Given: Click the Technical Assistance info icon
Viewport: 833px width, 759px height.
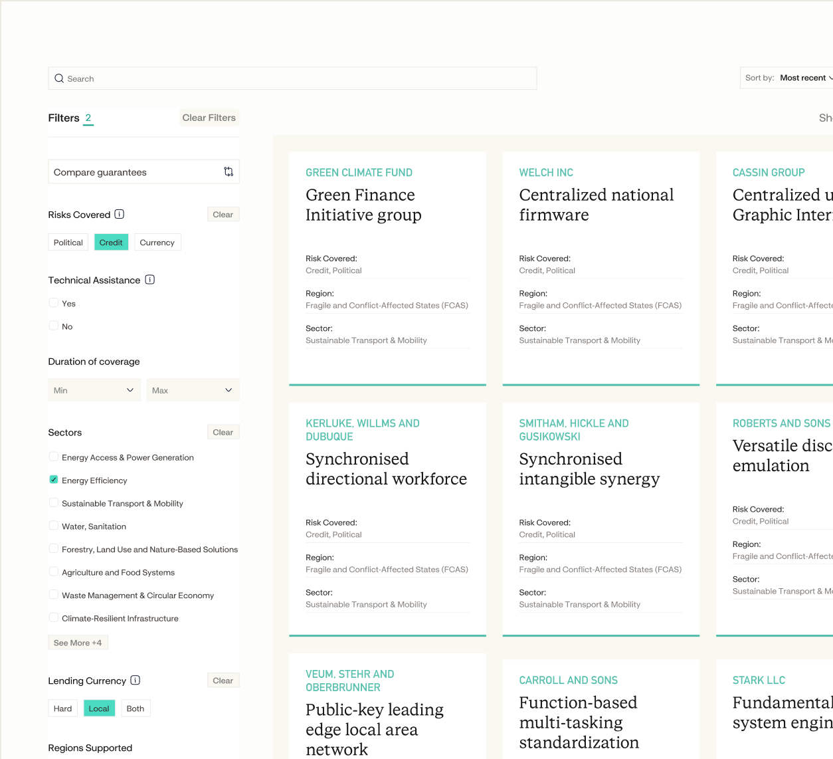Looking at the screenshot, I should 150,280.
